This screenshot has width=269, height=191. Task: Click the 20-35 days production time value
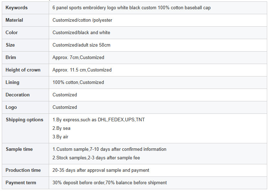pyautogui.click(x=101, y=170)
